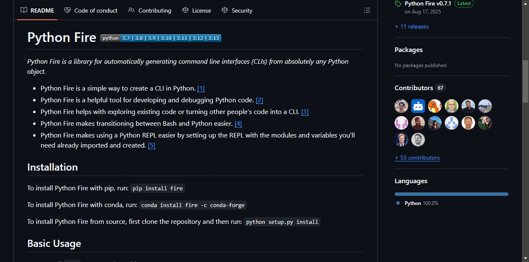Switch to the README tab

[37, 10]
